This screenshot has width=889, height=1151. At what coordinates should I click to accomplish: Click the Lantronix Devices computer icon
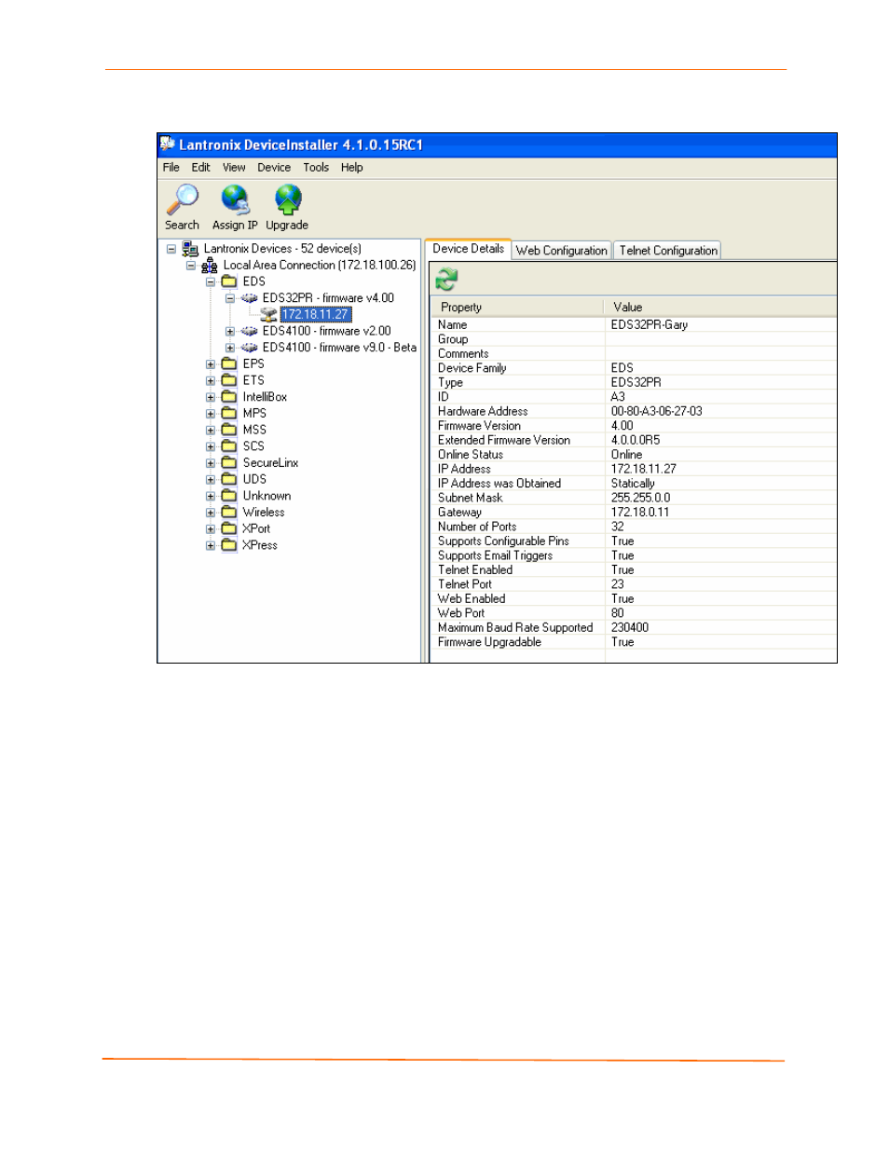(190, 249)
